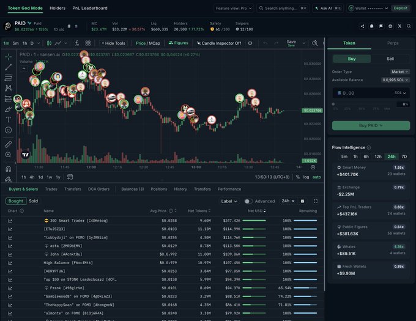This screenshot has width=416, height=321.
Task: Open the 24h timeframe dropdown in table
Action: (288, 201)
